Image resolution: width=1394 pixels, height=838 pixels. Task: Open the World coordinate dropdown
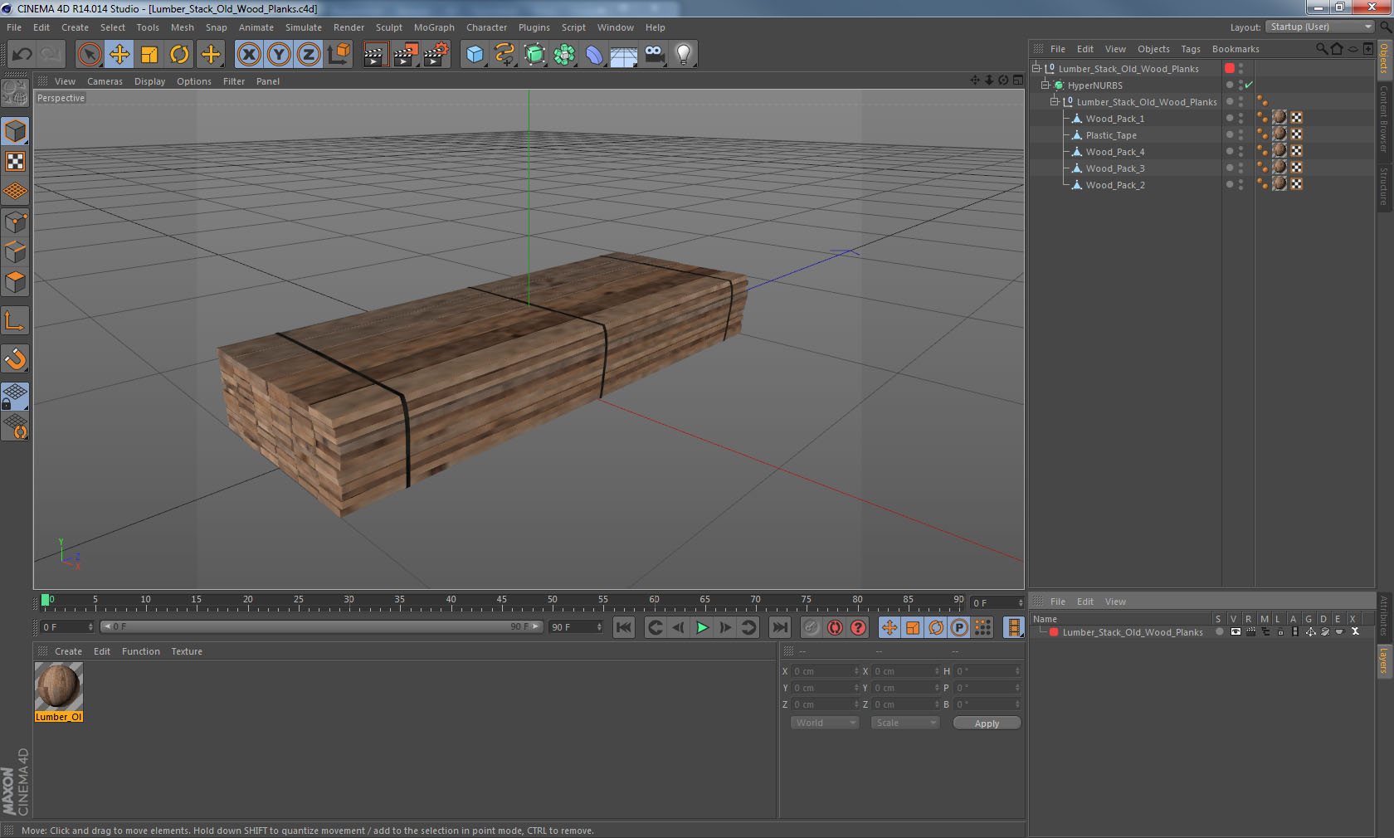pyautogui.click(x=825, y=723)
